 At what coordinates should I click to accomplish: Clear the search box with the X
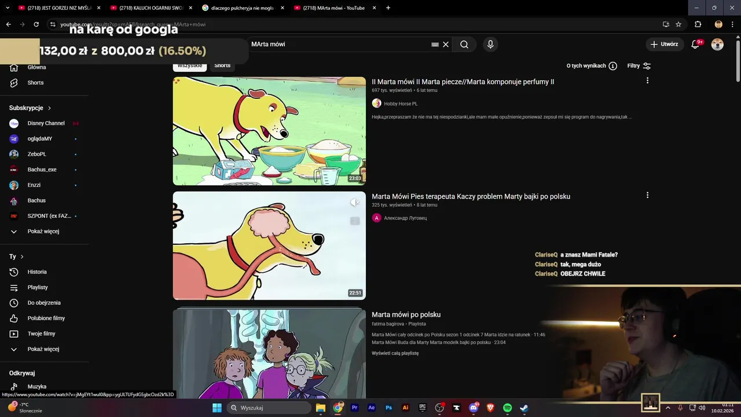pyautogui.click(x=446, y=44)
